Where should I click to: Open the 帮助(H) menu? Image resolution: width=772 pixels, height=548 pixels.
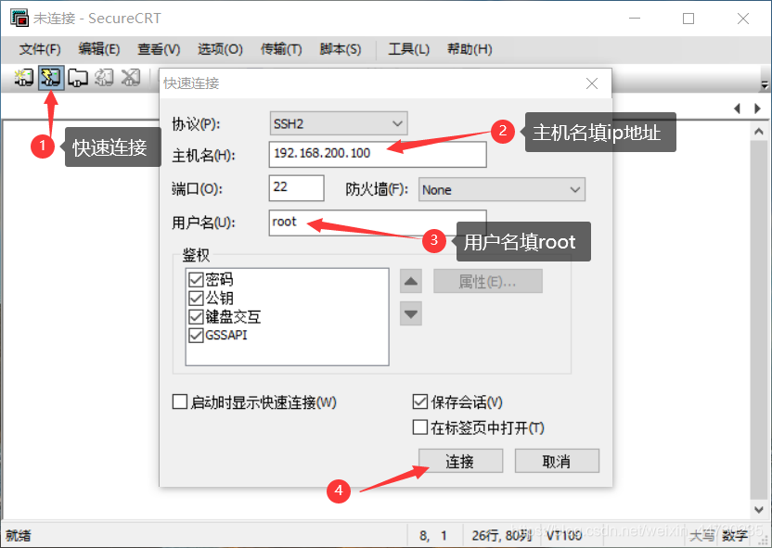click(470, 49)
